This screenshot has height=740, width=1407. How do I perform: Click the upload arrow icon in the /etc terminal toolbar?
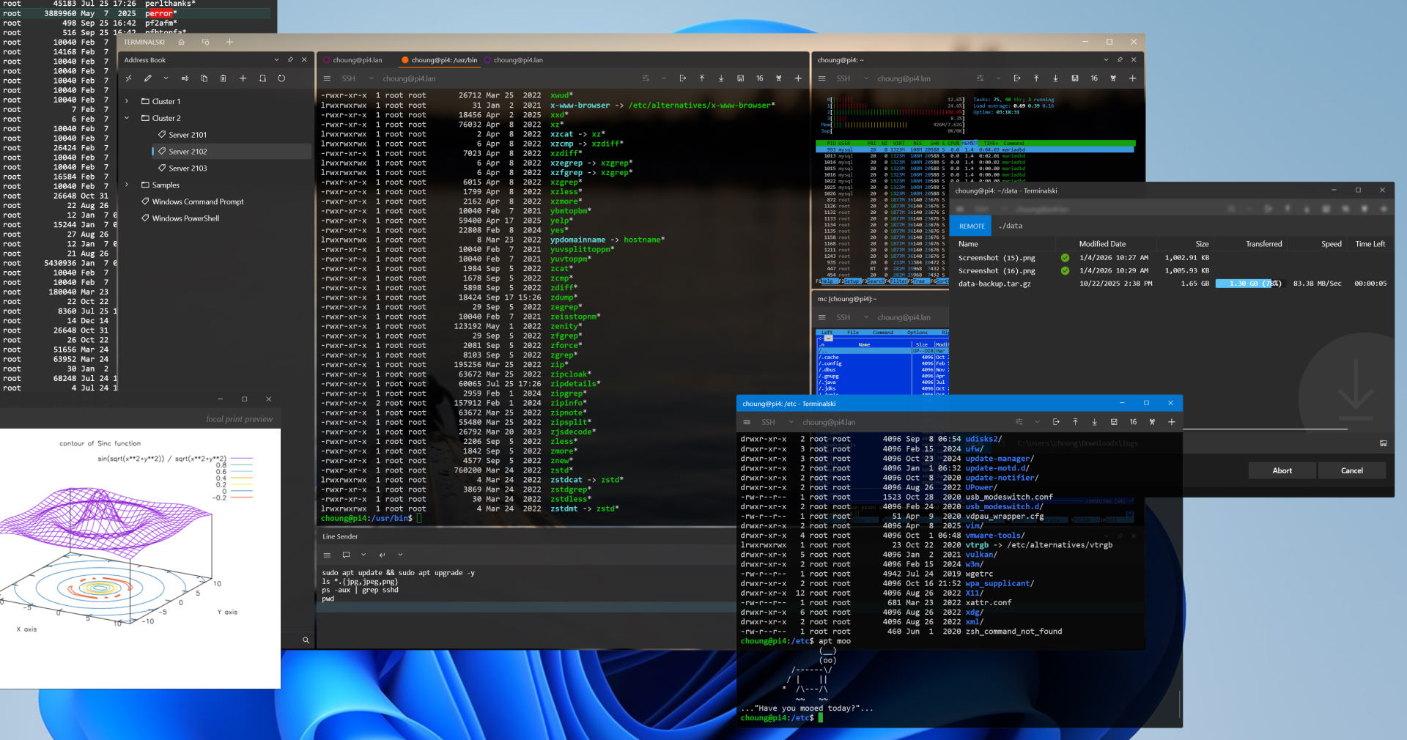click(x=1075, y=422)
